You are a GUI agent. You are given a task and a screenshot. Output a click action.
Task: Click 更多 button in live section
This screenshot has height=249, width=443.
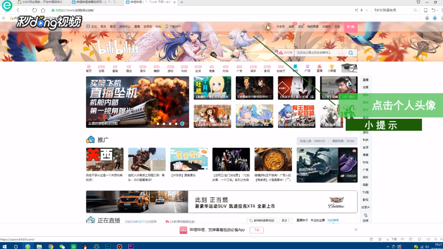(x=286, y=221)
